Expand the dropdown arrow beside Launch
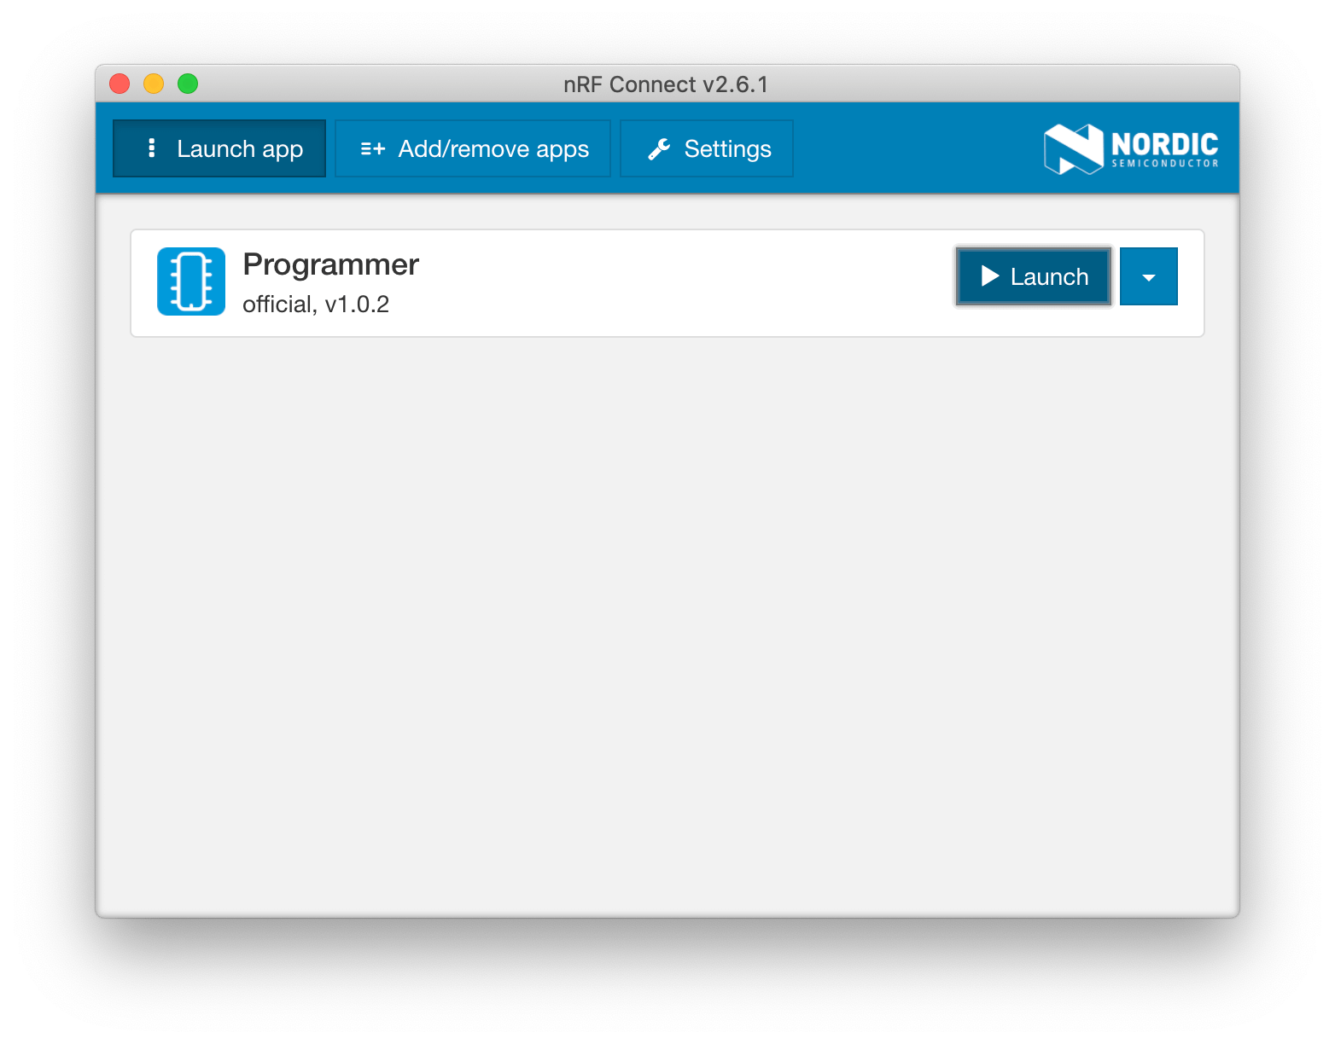1335x1044 pixels. click(x=1149, y=276)
